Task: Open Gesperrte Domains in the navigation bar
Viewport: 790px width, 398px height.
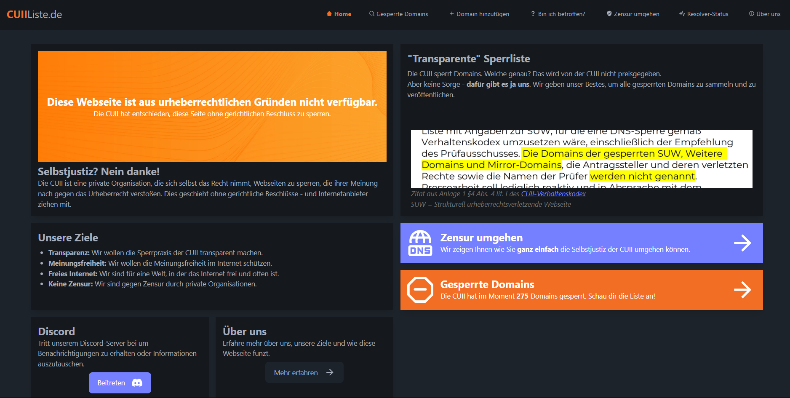Action: click(x=402, y=14)
